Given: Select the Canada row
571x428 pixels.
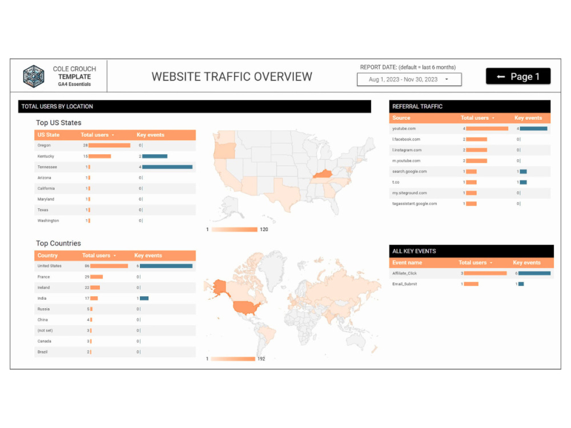Looking at the screenshot, I should [x=115, y=341].
